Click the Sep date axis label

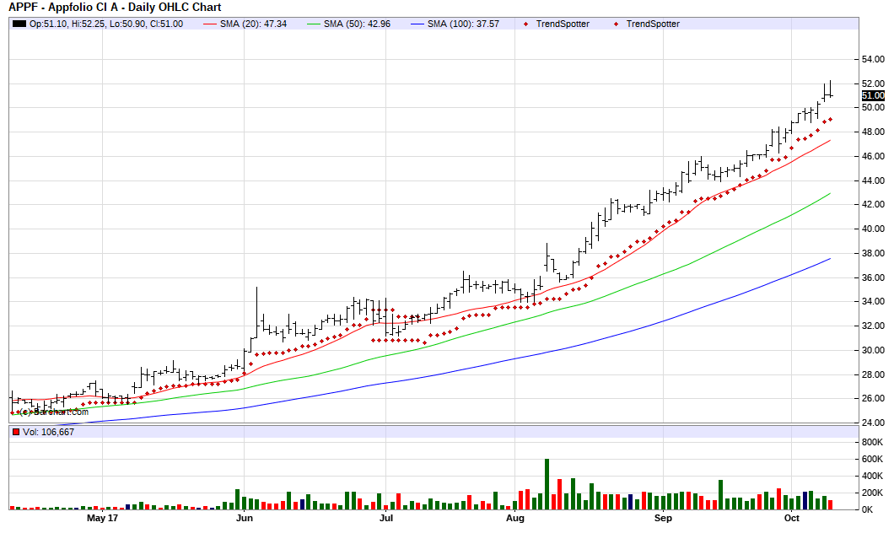click(x=663, y=518)
